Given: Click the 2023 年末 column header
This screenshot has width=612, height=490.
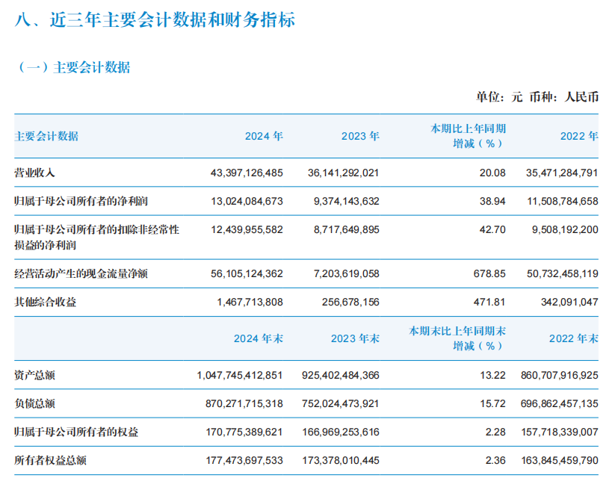Looking at the screenshot, I should (x=355, y=338).
